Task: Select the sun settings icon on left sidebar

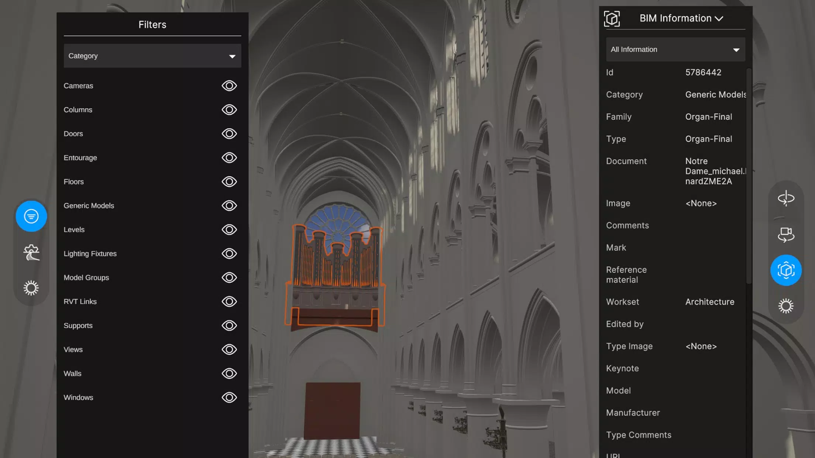Action: pos(31,288)
